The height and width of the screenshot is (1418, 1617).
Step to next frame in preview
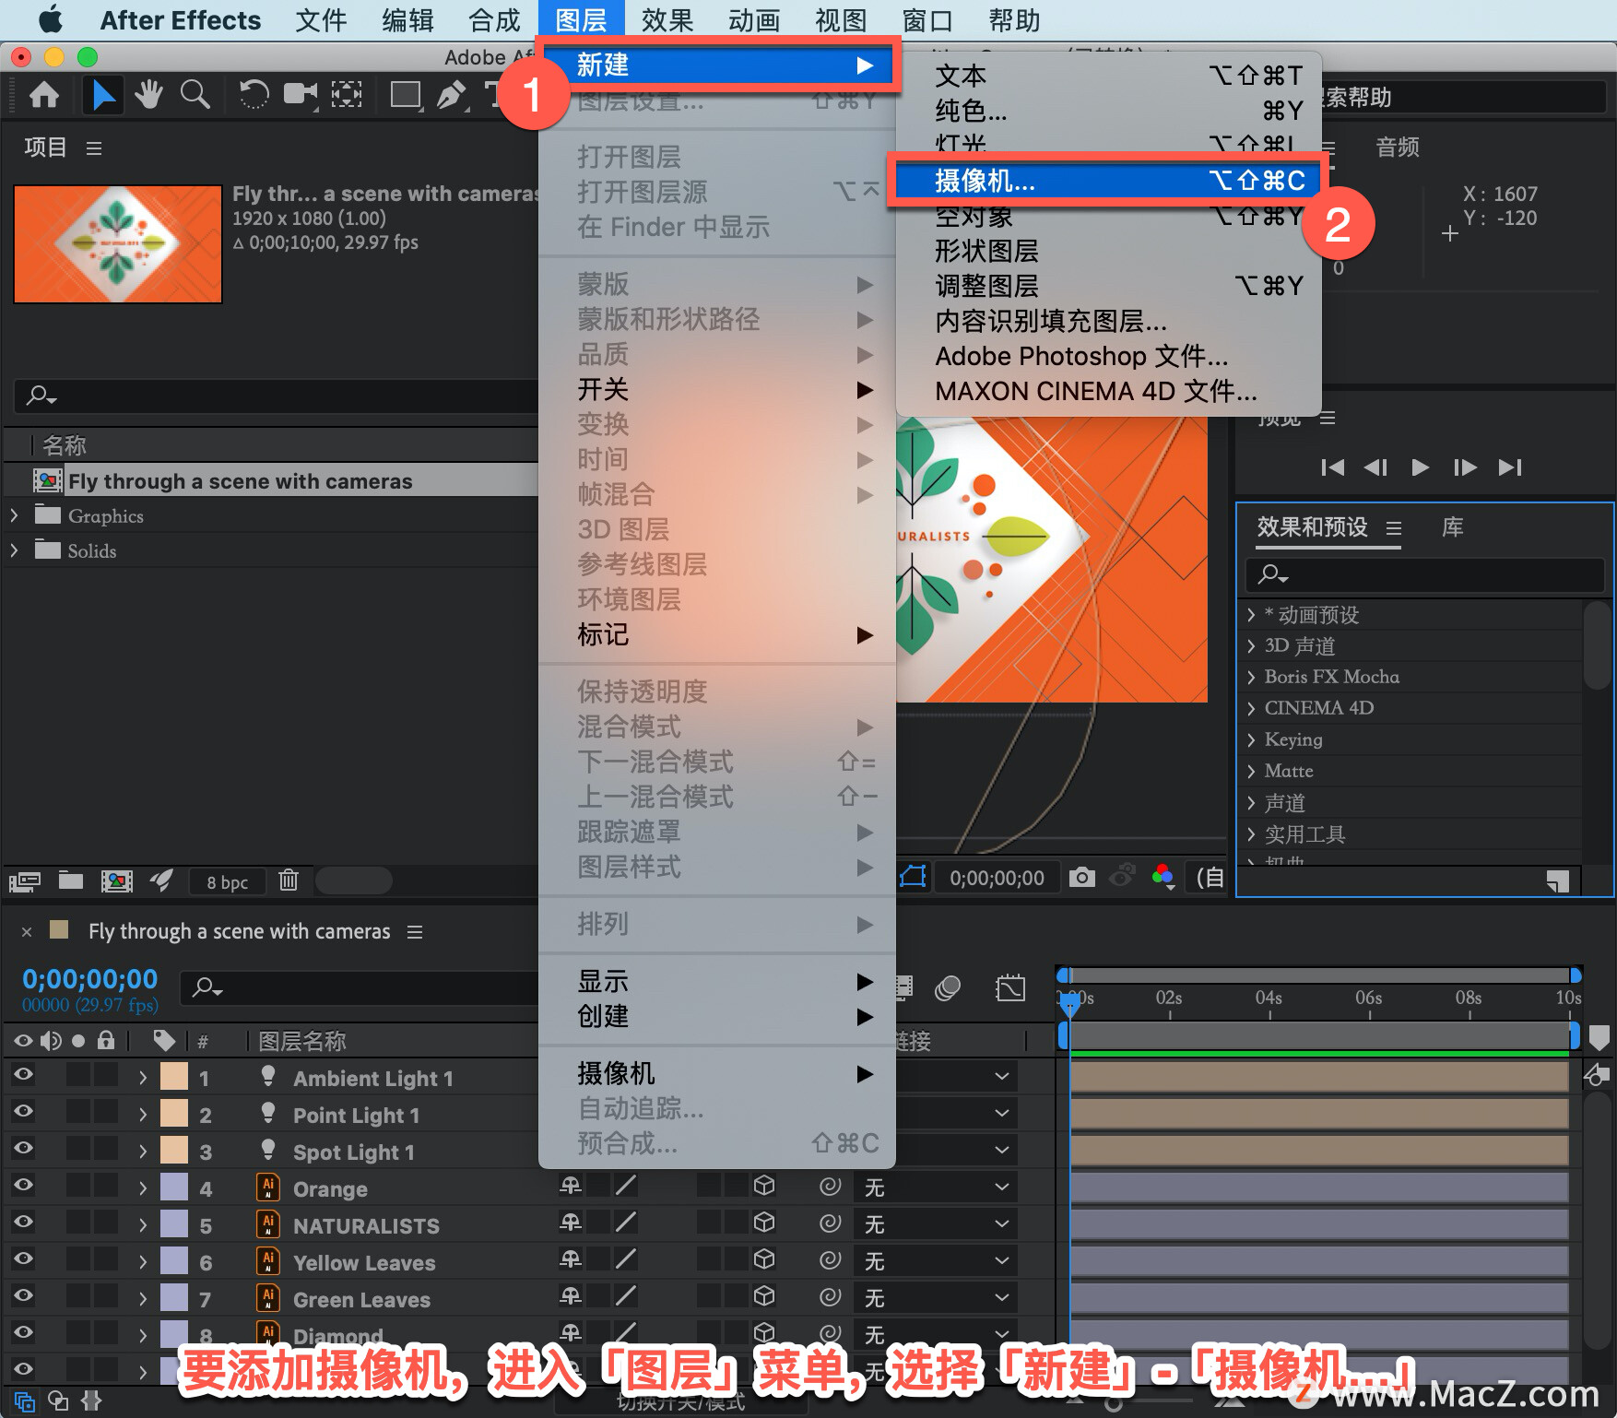coord(1464,467)
